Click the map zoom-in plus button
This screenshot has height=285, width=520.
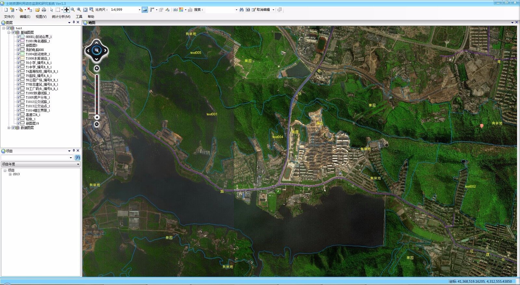click(97, 68)
